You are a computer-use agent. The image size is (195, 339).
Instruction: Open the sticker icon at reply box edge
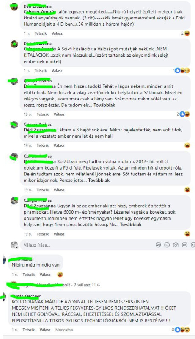tap(193, 245)
